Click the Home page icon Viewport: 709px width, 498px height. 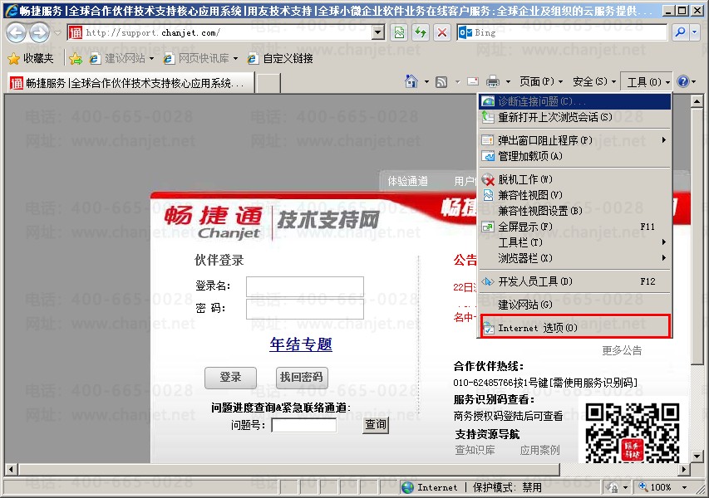tap(411, 81)
